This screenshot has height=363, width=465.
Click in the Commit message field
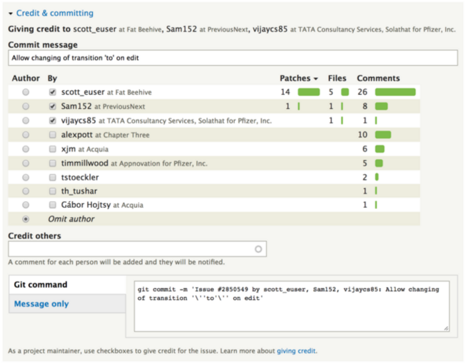coord(232,58)
